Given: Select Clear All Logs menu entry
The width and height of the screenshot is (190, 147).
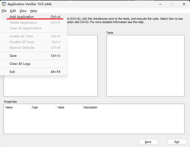Looking at the screenshot, I should coord(34,64).
